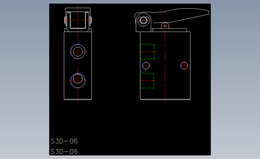Select the lever pivot pin circle
The height and width of the screenshot is (159, 260).
coord(143,20)
